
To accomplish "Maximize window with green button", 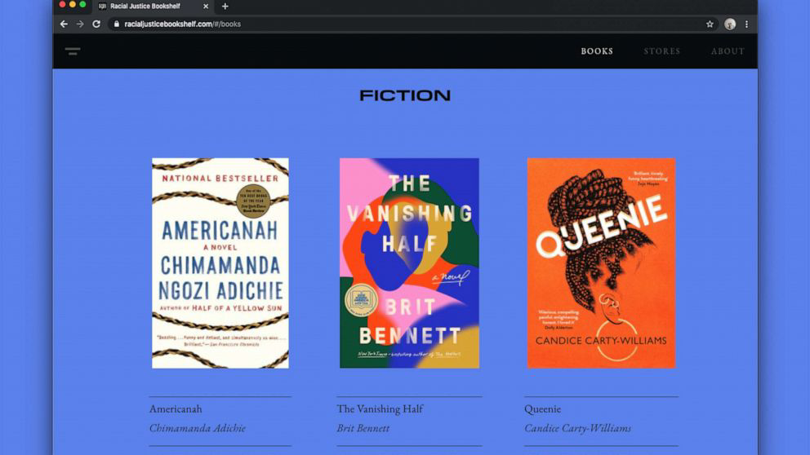I will point(82,4).
